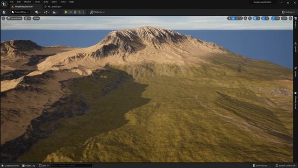Open the Output Log
Image resolution: width=298 pixels, height=168 pixels.
pyautogui.click(x=29, y=166)
